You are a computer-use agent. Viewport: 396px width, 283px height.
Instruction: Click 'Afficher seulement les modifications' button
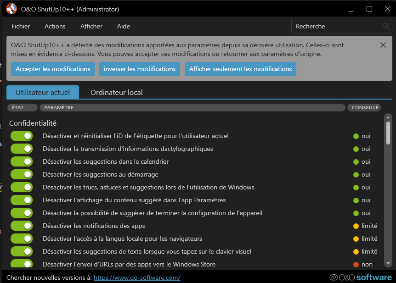[x=240, y=69]
